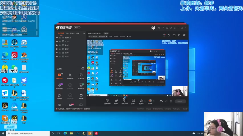
Task: Toggle preview with the eye icon near settings
Action: pyautogui.click(x=166, y=101)
